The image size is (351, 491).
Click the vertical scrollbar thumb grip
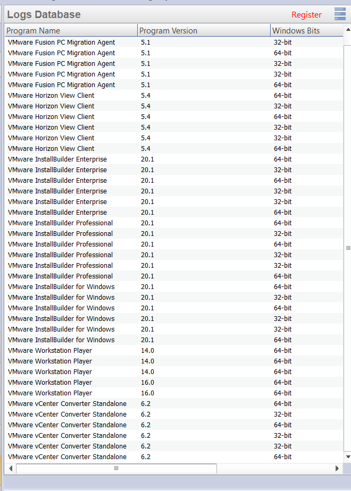[x=348, y=248]
